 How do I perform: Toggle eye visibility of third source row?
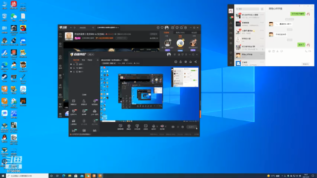tap(71, 72)
